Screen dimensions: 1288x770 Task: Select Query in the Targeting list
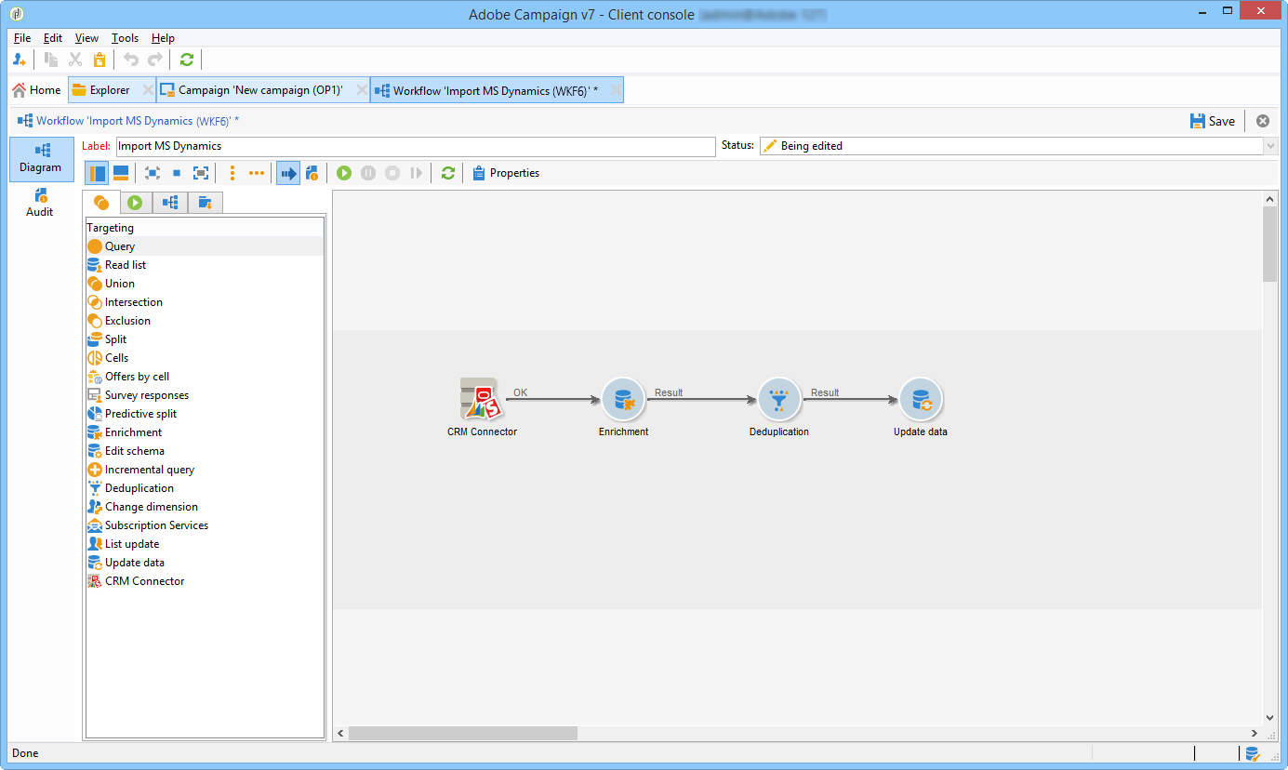tap(205, 246)
